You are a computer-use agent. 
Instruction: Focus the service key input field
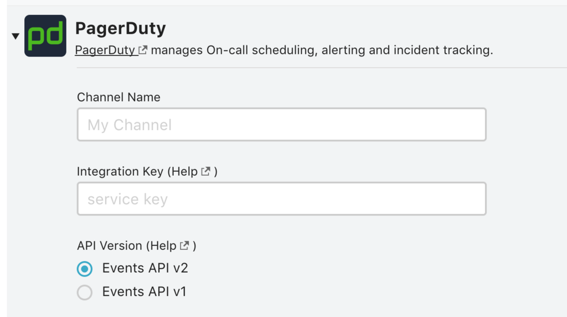(281, 199)
